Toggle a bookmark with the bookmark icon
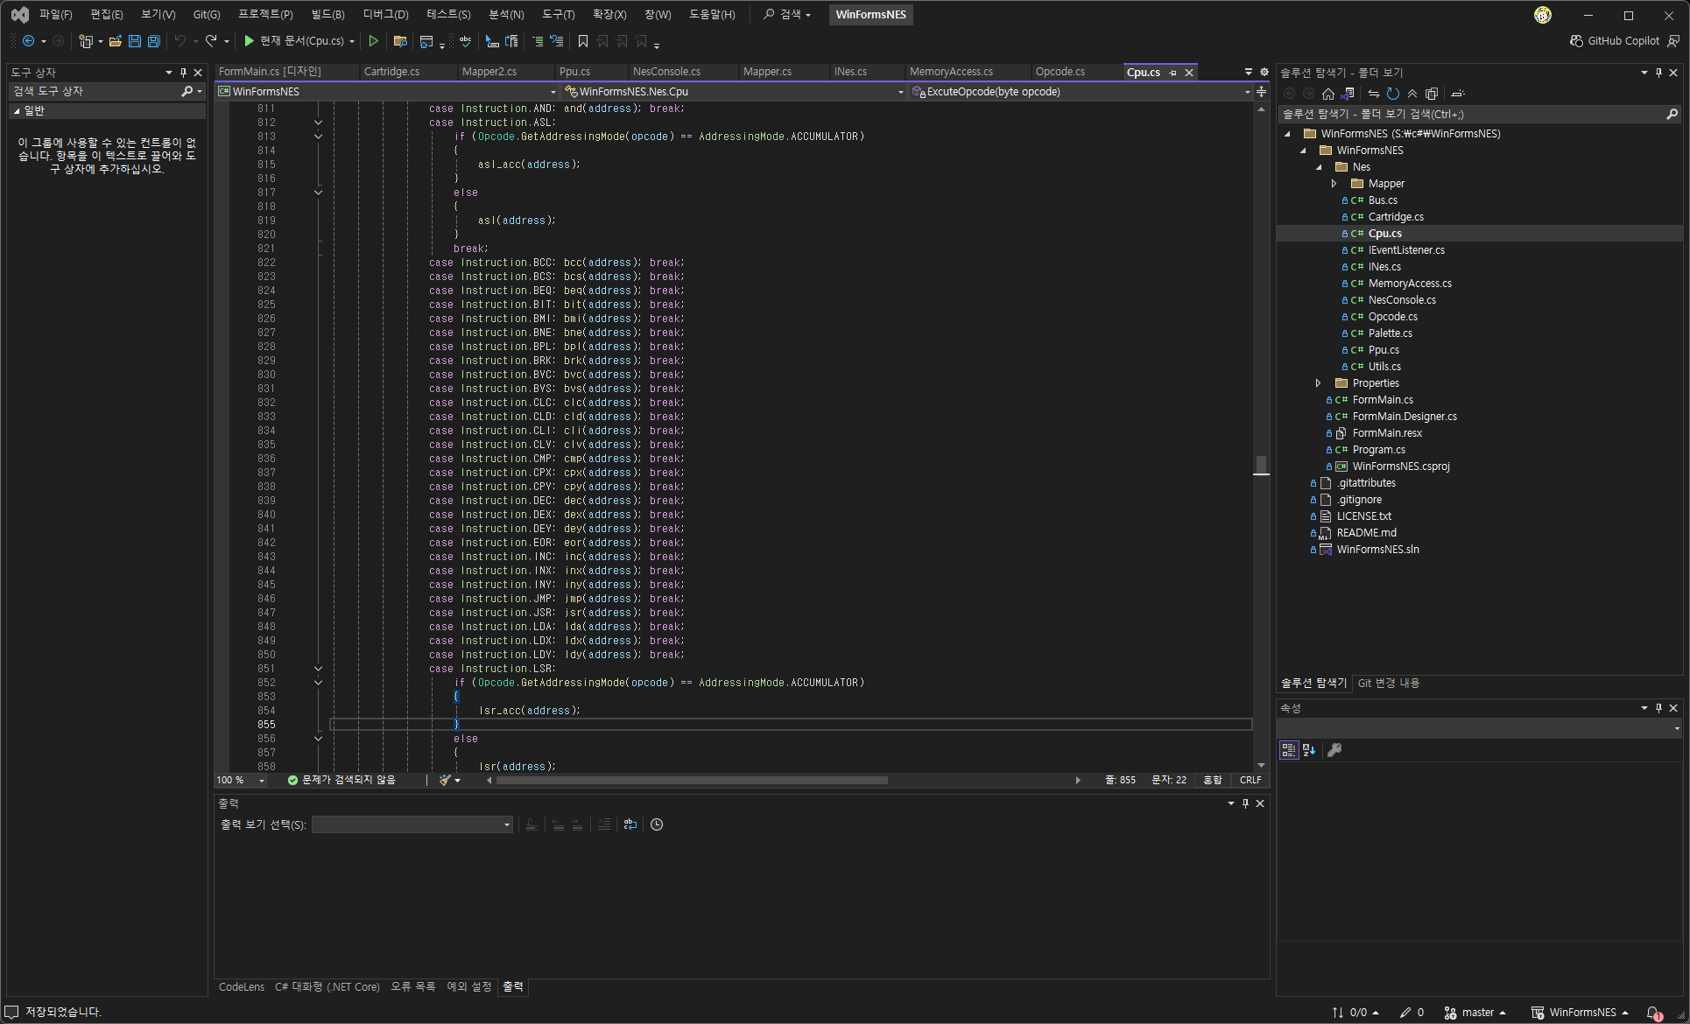This screenshot has width=1690, height=1024. [x=583, y=41]
